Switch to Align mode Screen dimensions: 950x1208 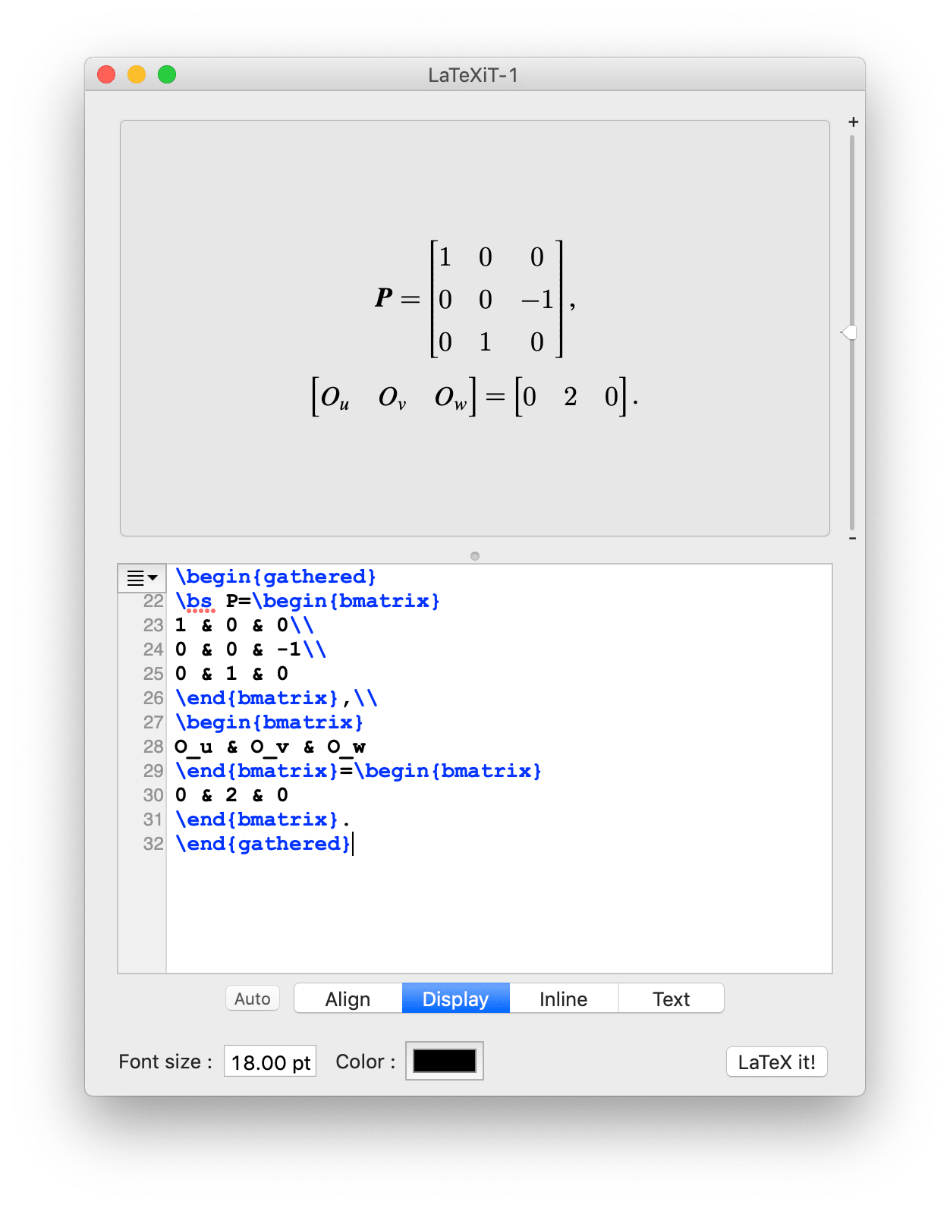[348, 999]
